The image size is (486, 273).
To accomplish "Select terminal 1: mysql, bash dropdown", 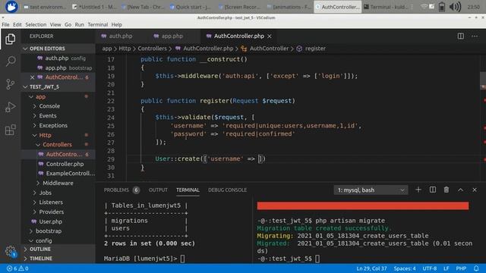I will click(x=371, y=190).
